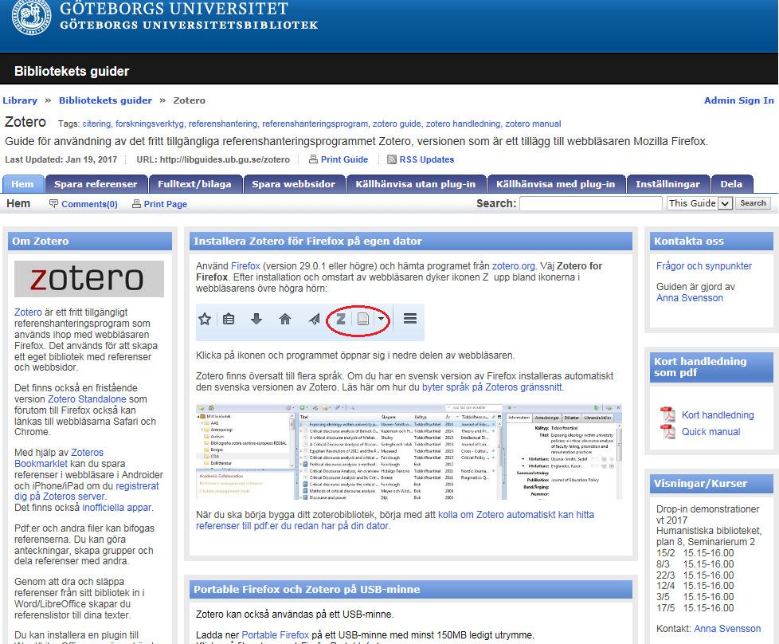
Task: Click the RSS Updates link
Action: click(427, 159)
